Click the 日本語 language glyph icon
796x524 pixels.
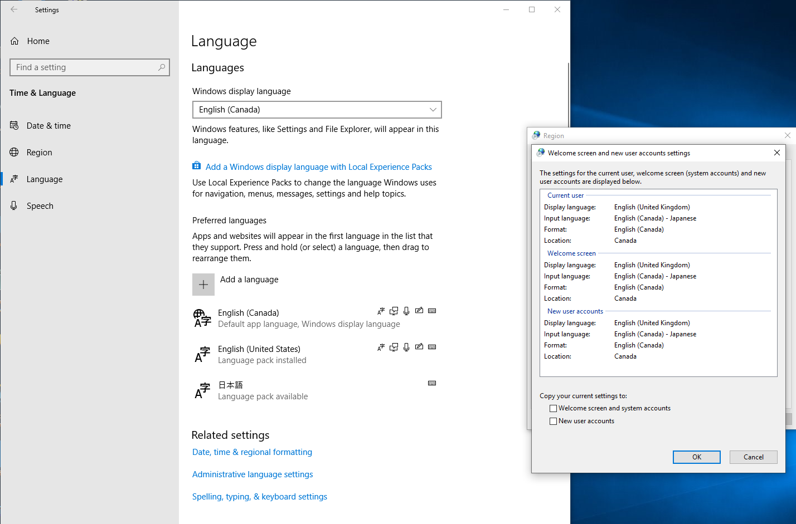(x=202, y=390)
